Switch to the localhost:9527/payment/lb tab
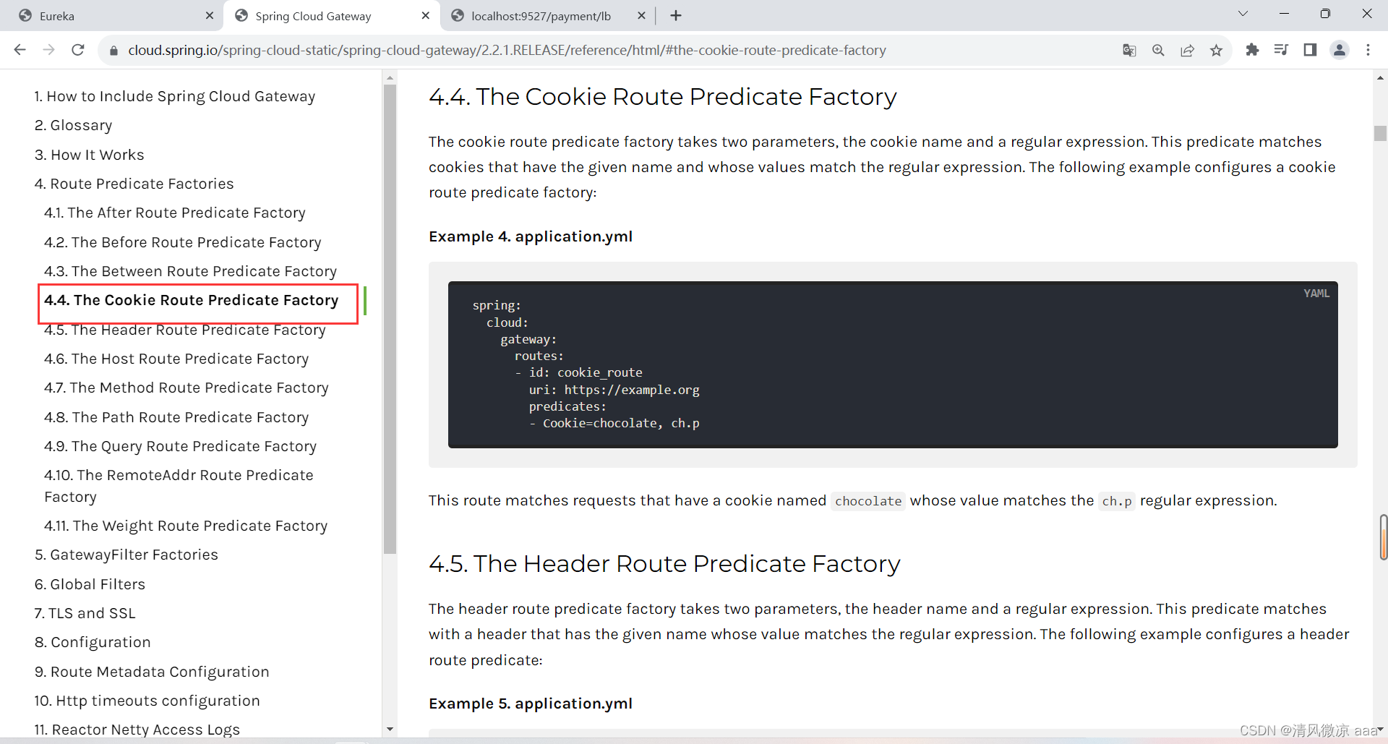This screenshot has height=744, width=1388. [x=547, y=16]
